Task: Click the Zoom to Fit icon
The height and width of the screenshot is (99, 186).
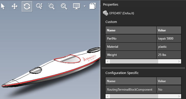Action: click(64, 6)
